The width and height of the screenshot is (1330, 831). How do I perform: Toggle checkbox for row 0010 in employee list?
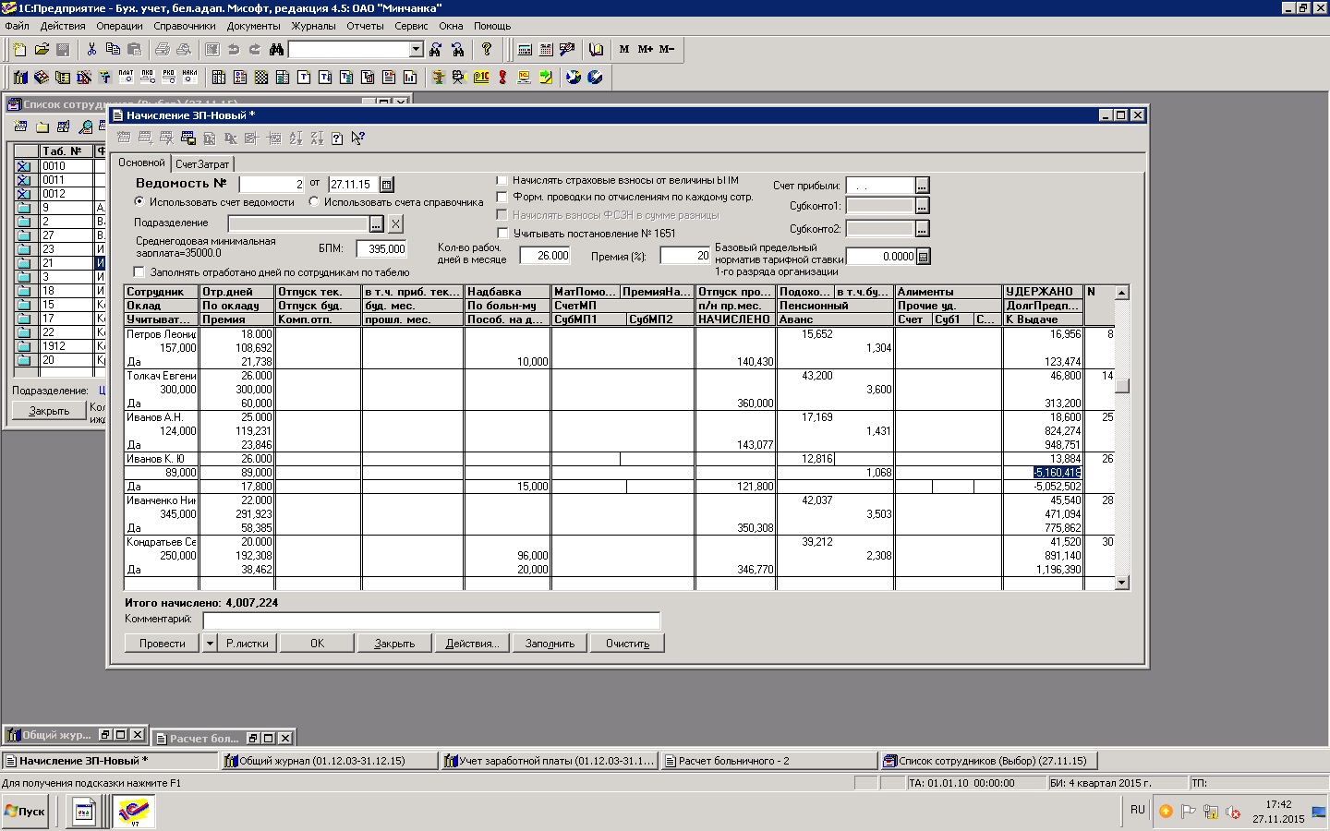[x=24, y=166]
